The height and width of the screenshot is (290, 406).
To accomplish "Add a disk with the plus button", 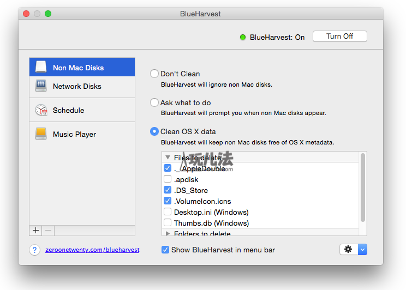I will pos(35,230).
